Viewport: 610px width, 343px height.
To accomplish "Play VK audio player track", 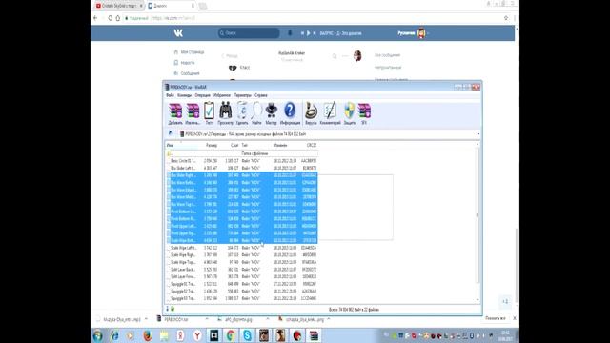I will click(x=308, y=33).
